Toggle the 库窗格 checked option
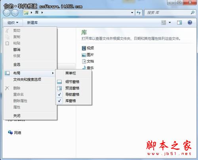The height and width of the screenshot is (160, 198). (74, 101)
